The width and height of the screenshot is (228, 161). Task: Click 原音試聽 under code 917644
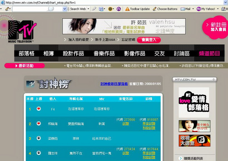(x=149, y=153)
